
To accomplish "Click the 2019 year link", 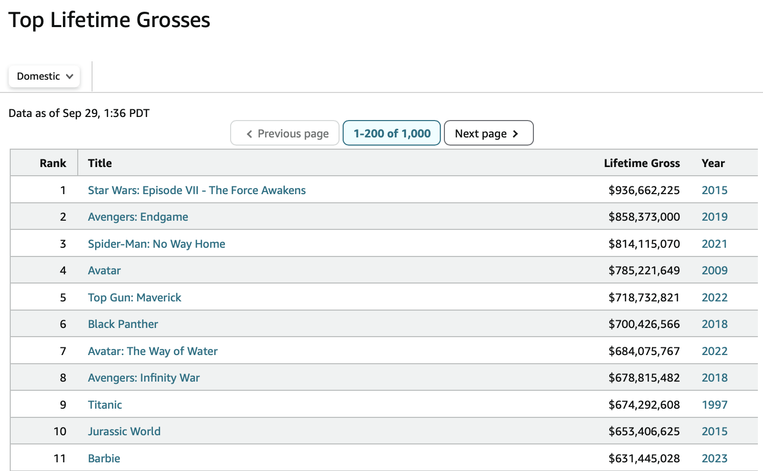I will (x=714, y=217).
